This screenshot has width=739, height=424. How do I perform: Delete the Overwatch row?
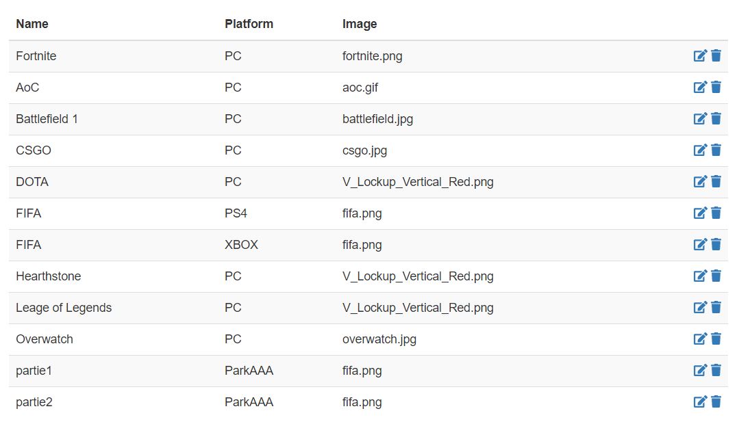716,339
